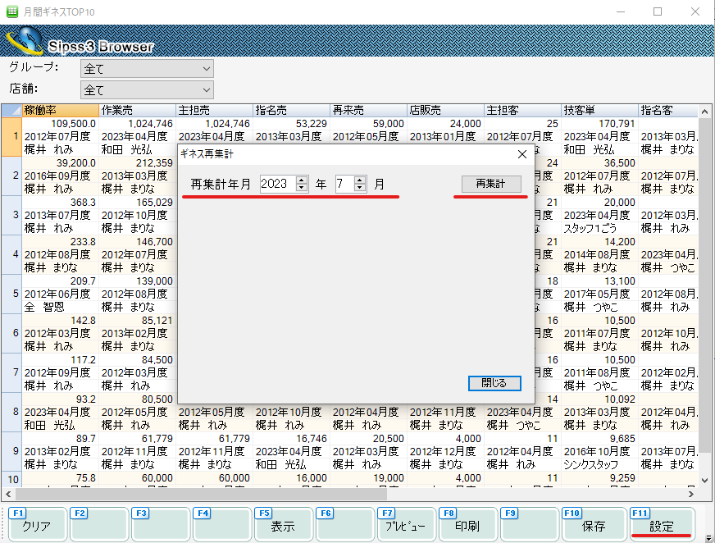715x543 pixels.
Task: Click the empty F3 function button
Action: point(160,525)
